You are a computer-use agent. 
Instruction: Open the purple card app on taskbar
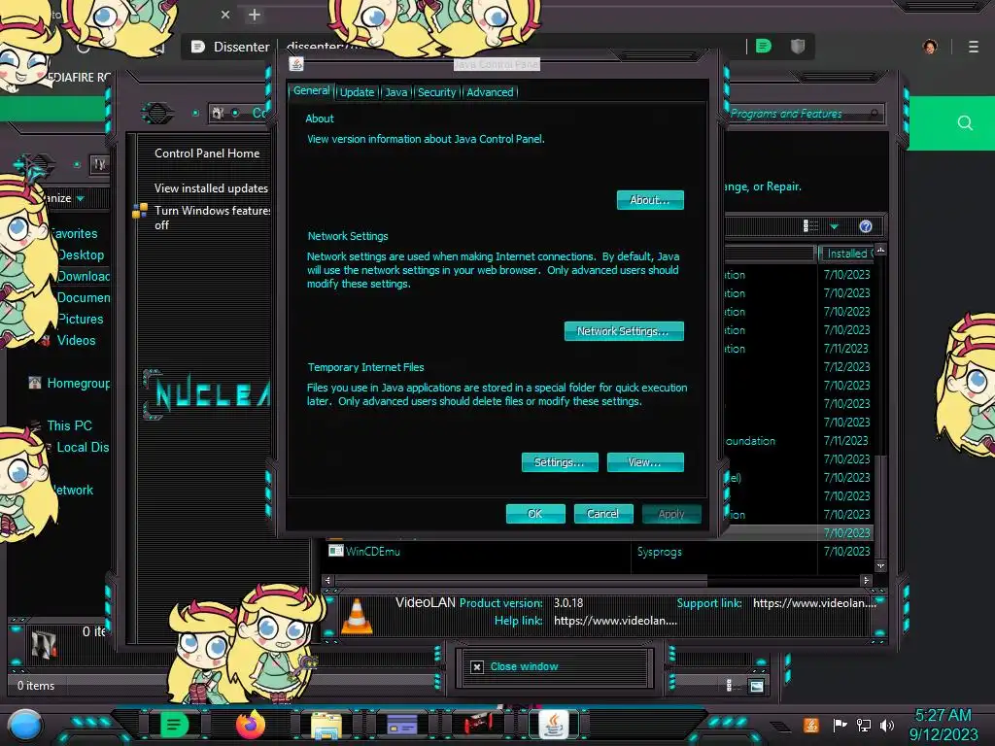401,725
